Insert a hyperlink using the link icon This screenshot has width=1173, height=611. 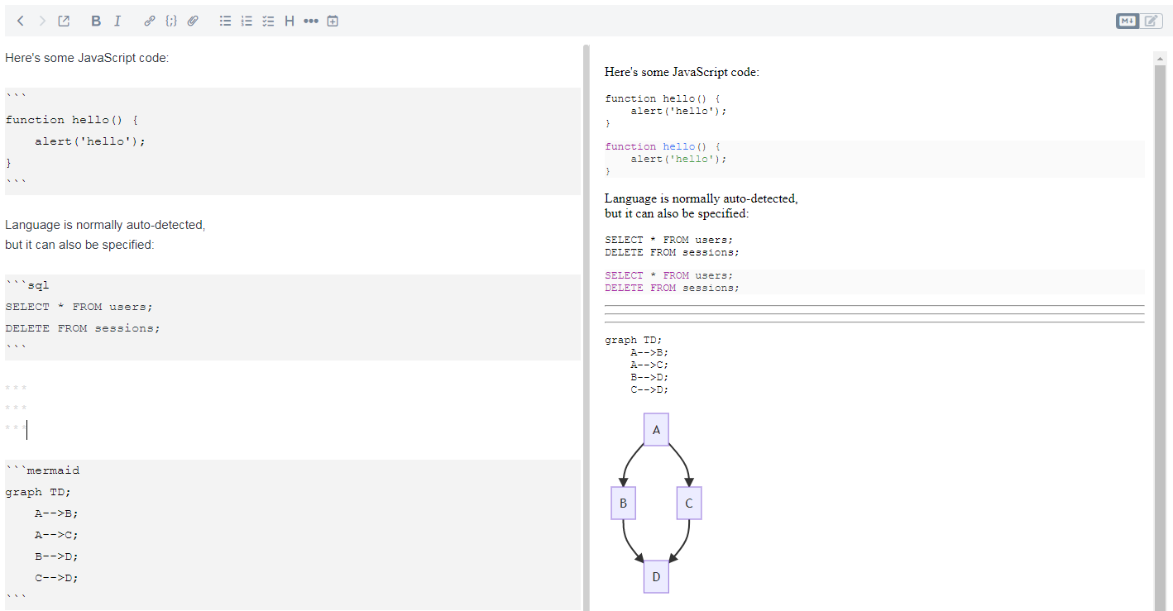[150, 21]
